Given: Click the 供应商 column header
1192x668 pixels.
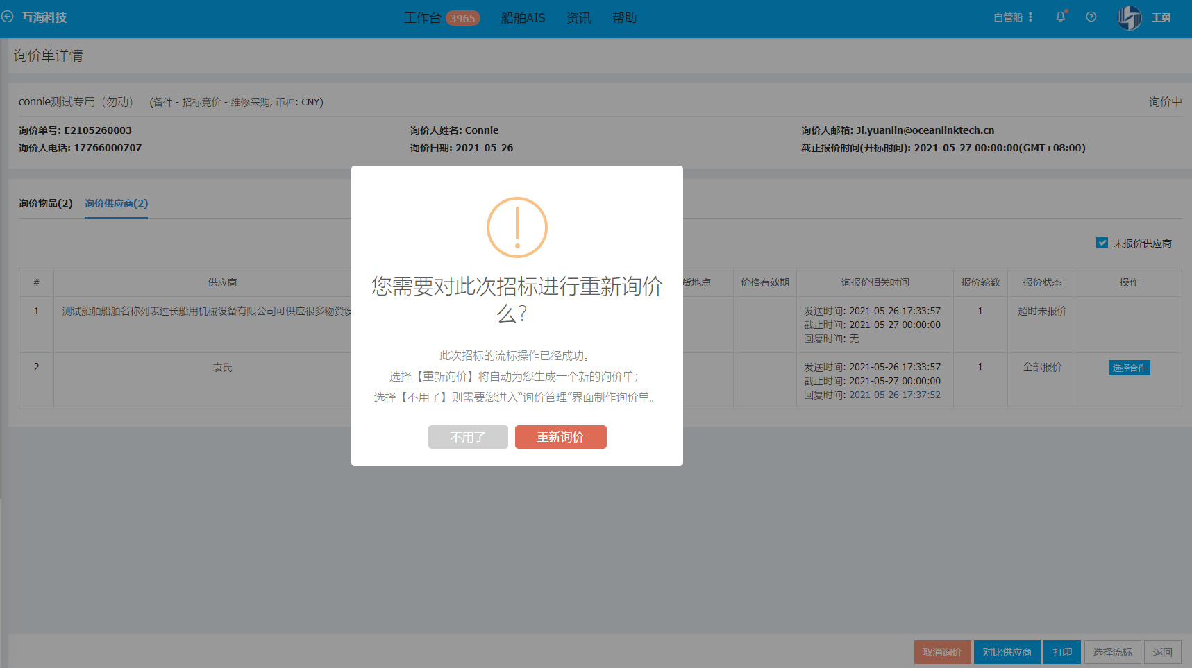Looking at the screenshot, I should tap(222, 282).
